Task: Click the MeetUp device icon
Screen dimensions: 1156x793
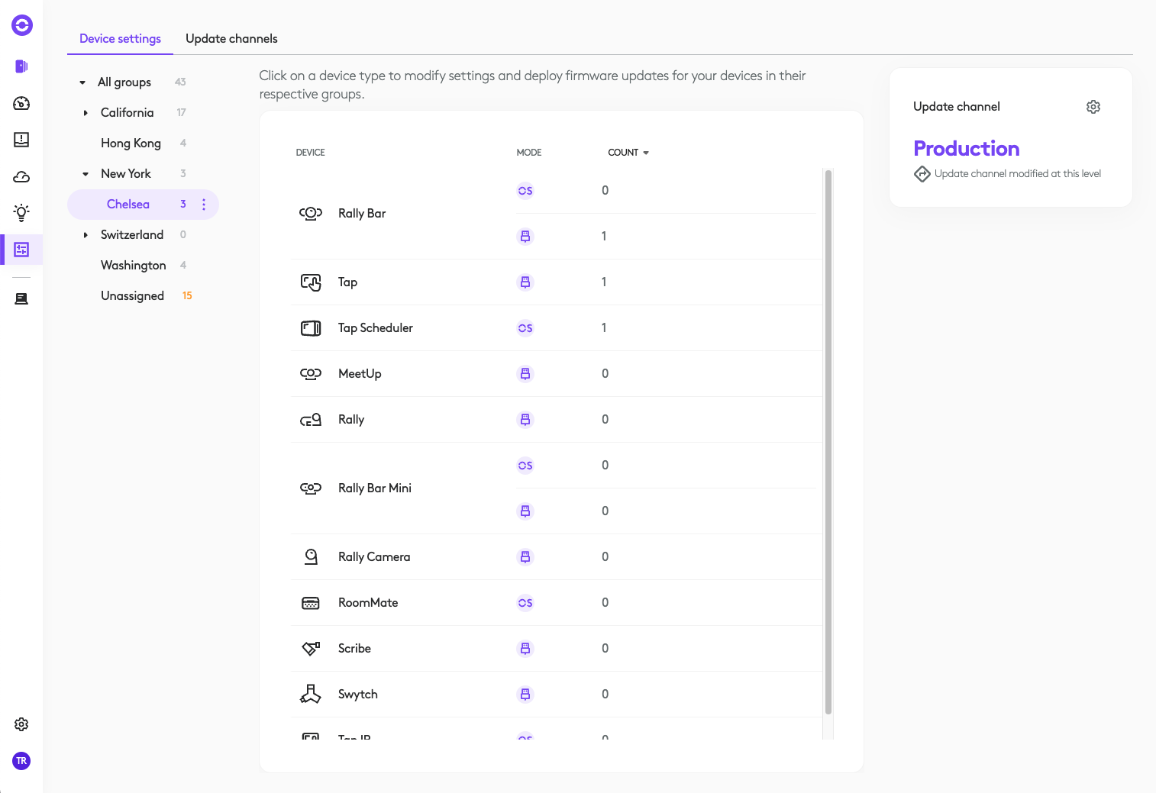Action: [311, 374]
